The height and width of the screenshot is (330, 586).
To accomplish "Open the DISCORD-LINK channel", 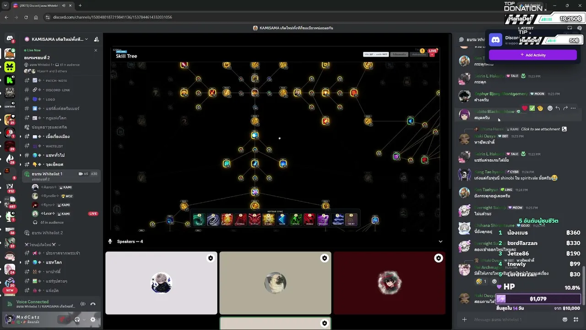I will pos(61,90).
